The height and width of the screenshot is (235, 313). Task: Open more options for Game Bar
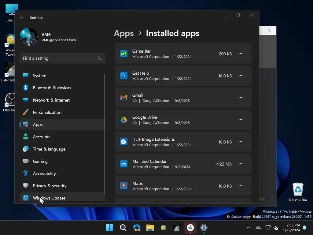241,54
